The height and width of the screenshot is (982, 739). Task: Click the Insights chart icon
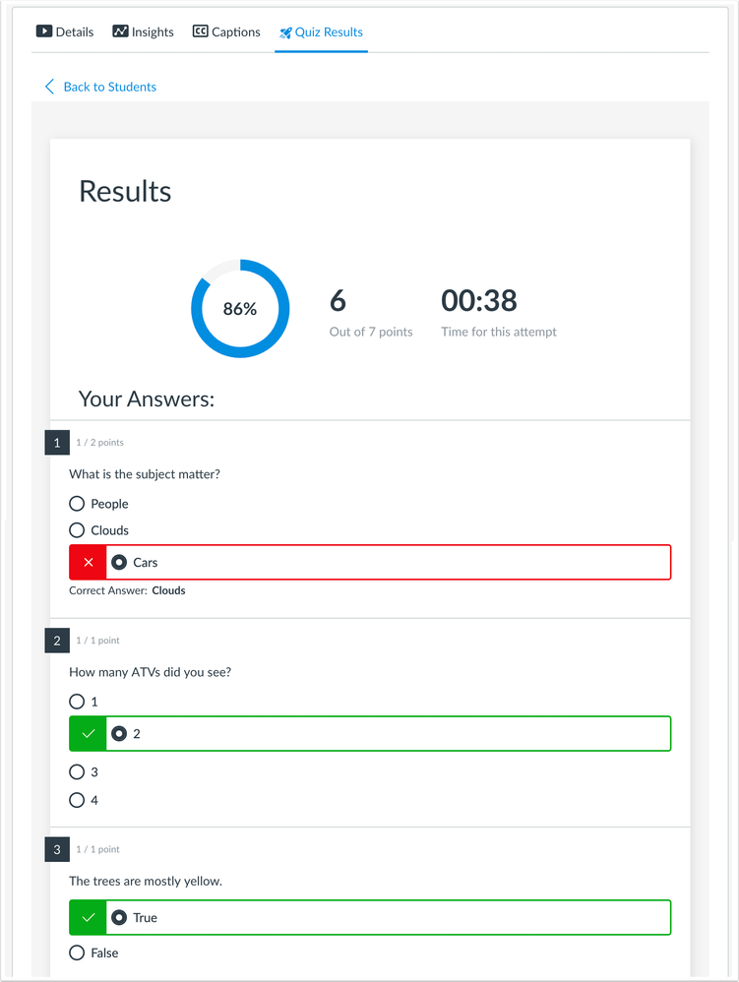click(120, 31)
